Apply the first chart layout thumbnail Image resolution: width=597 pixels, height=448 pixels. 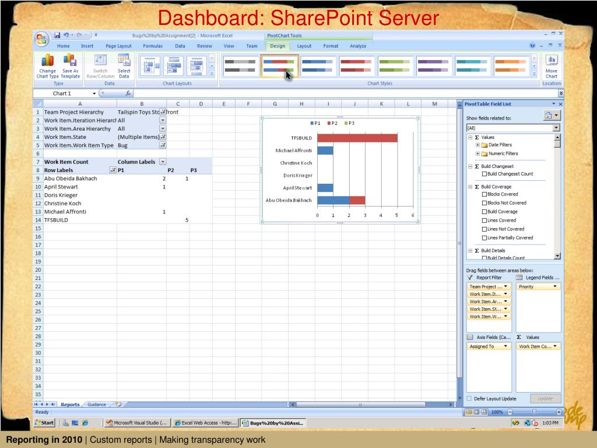pos(150,65)
